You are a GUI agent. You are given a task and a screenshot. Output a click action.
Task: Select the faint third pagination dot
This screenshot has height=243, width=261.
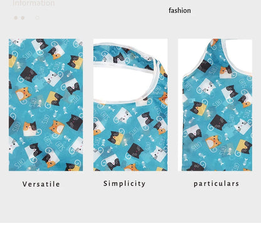click(x=37, y=18)
